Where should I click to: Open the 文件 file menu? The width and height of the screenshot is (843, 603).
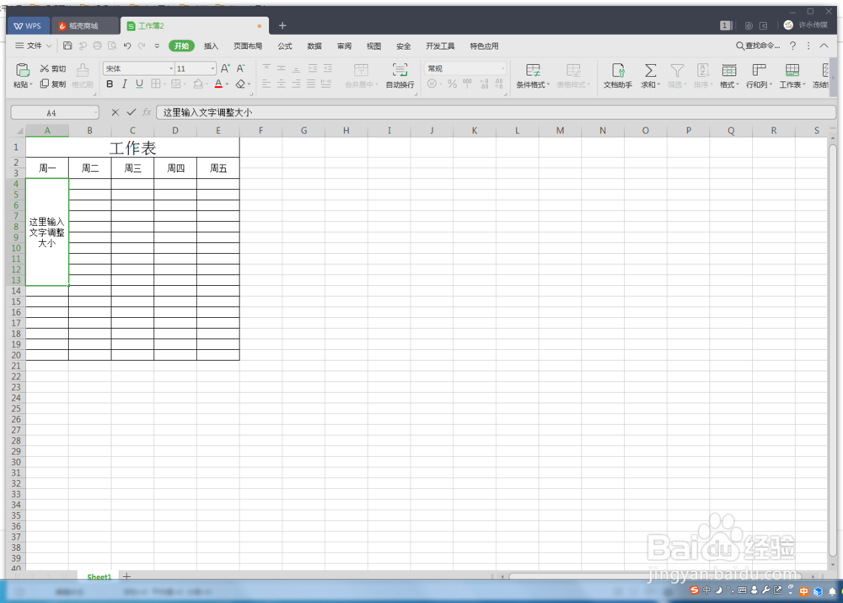34,46
